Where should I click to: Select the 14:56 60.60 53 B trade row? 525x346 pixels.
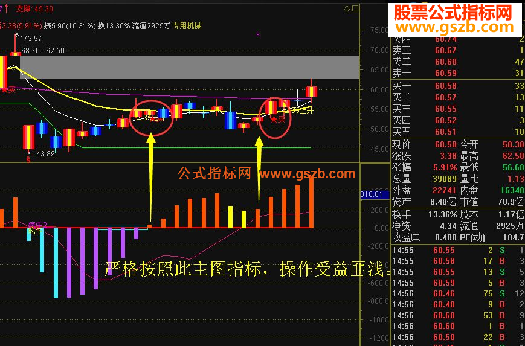[458, 315]
